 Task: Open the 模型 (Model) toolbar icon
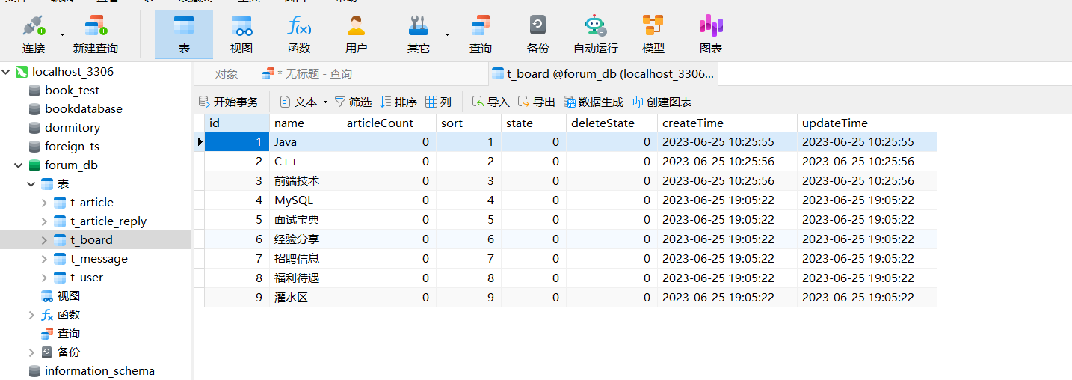653,34
